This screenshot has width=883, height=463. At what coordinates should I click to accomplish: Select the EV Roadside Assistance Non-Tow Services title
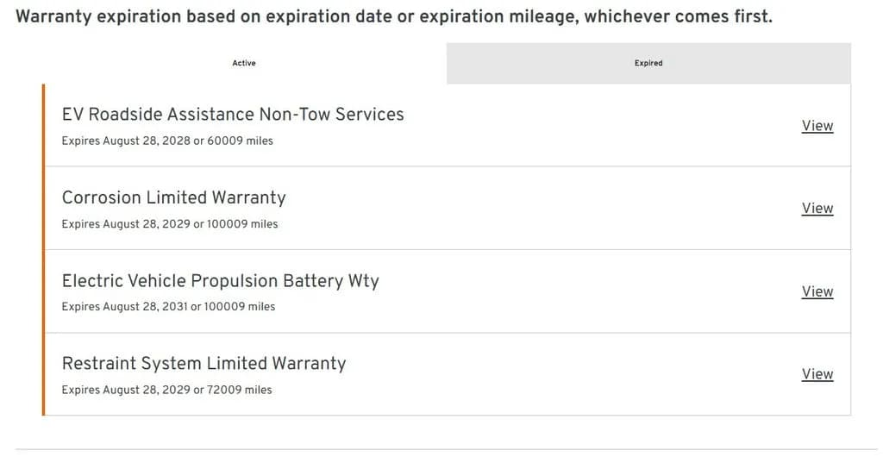pyautogui.click(x=233, y=115)
